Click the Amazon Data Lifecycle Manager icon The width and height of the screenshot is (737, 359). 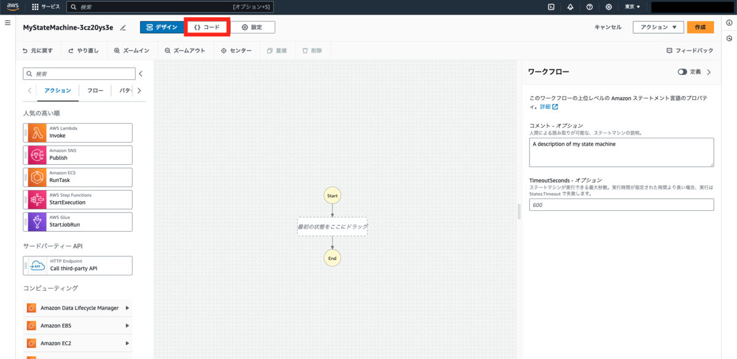coord(31,308)
